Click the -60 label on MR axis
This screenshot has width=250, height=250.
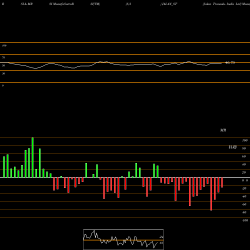pyautogui.click(x=244, y=204)
